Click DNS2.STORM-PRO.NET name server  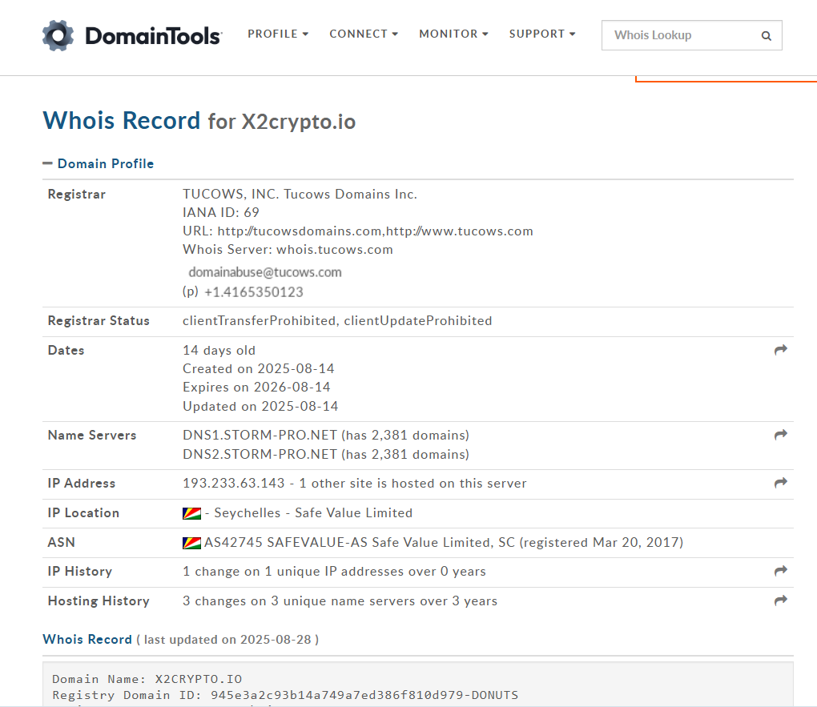click(x=260, y=454)
